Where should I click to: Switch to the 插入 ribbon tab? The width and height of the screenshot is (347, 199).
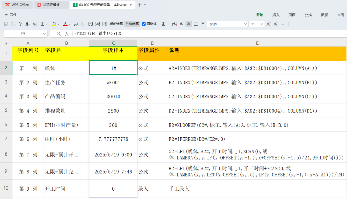click(276, 15)
